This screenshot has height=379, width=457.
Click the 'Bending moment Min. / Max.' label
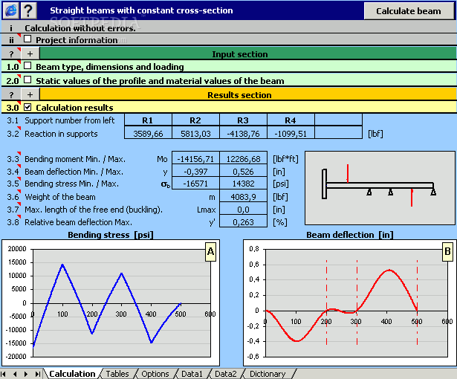tap(75, 159)
